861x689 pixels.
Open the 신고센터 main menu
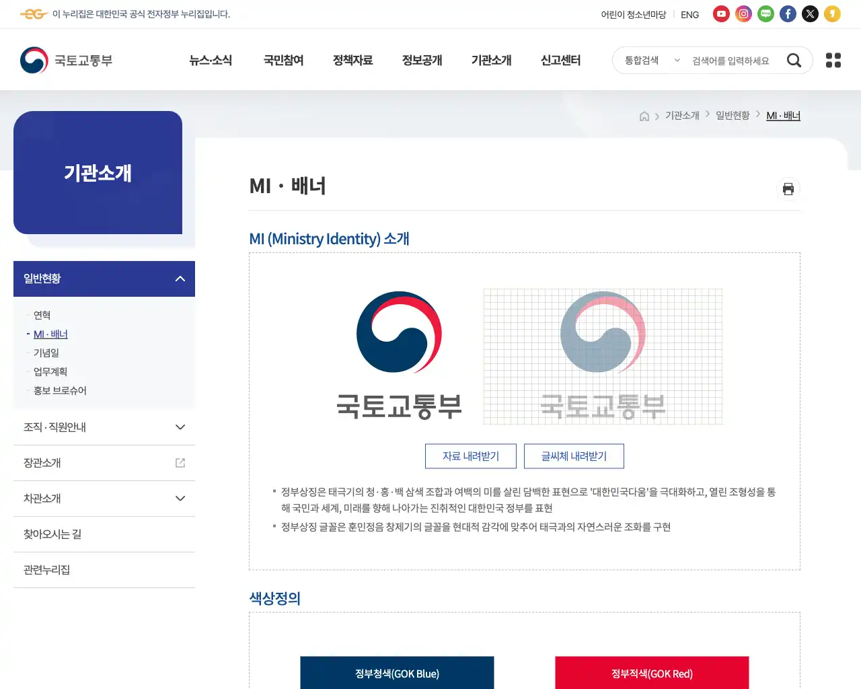click(560, 61)
